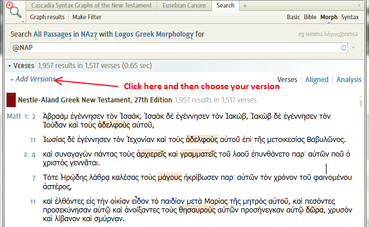Click highlighted ἀδελφοὺς after Ἰεχονίαν
The width and height of the screenshot is (369, 227).
(202, 140)
